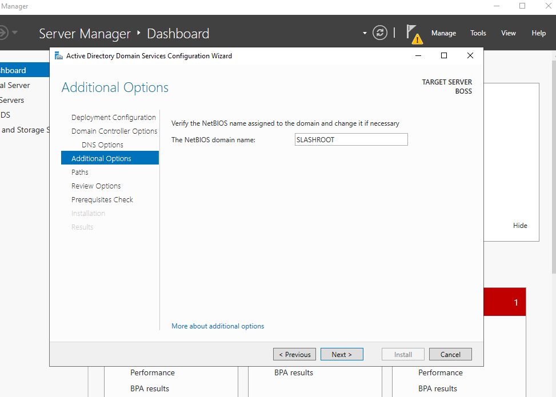Cancel the configuration wizard
This screenshot has width=556, height=397.
[450, 354]
